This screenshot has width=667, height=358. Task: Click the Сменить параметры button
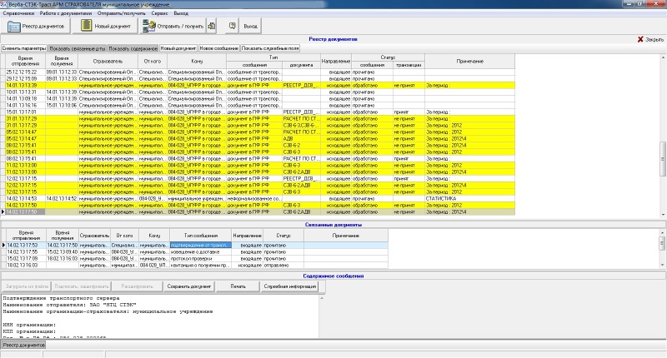click(x=24, y=48)
